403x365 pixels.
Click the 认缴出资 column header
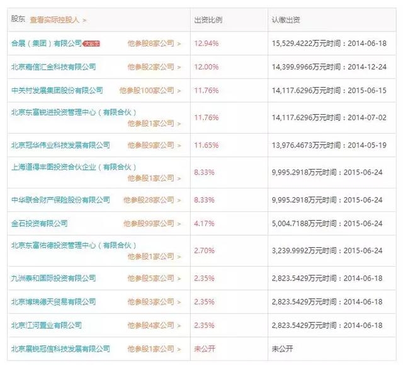[x=286, y=20]
